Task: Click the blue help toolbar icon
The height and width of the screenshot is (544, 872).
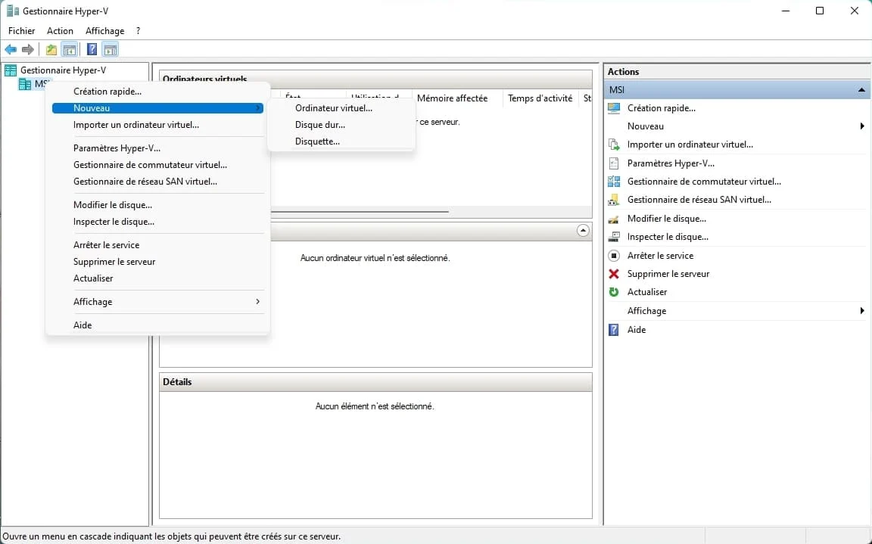Action: (x=92, y=49)
